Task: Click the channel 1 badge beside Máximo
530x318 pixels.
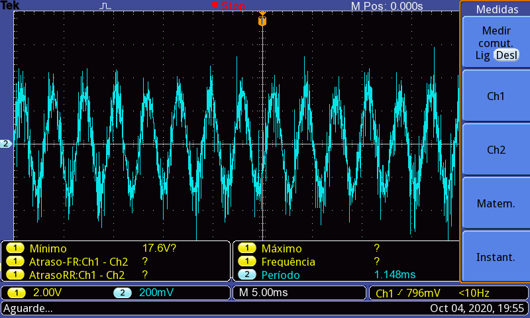Action: tap(246, 248)
